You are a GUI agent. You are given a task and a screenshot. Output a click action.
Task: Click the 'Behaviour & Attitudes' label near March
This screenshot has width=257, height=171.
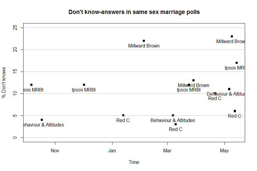(173, 120)
